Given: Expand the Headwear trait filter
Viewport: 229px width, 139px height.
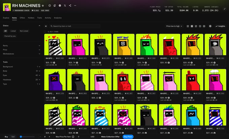Looking at the screenshot, I should pos(22,80).
